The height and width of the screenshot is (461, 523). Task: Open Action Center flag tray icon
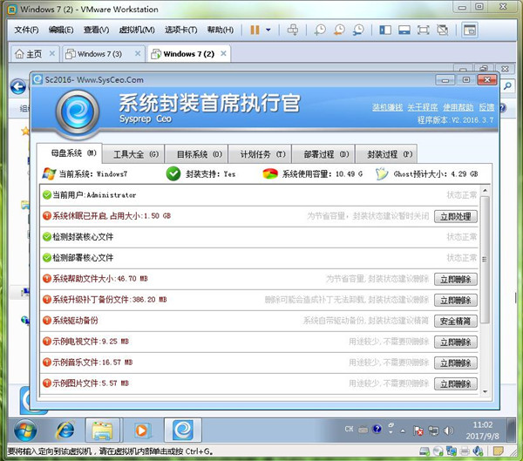(x=418, y=430)
